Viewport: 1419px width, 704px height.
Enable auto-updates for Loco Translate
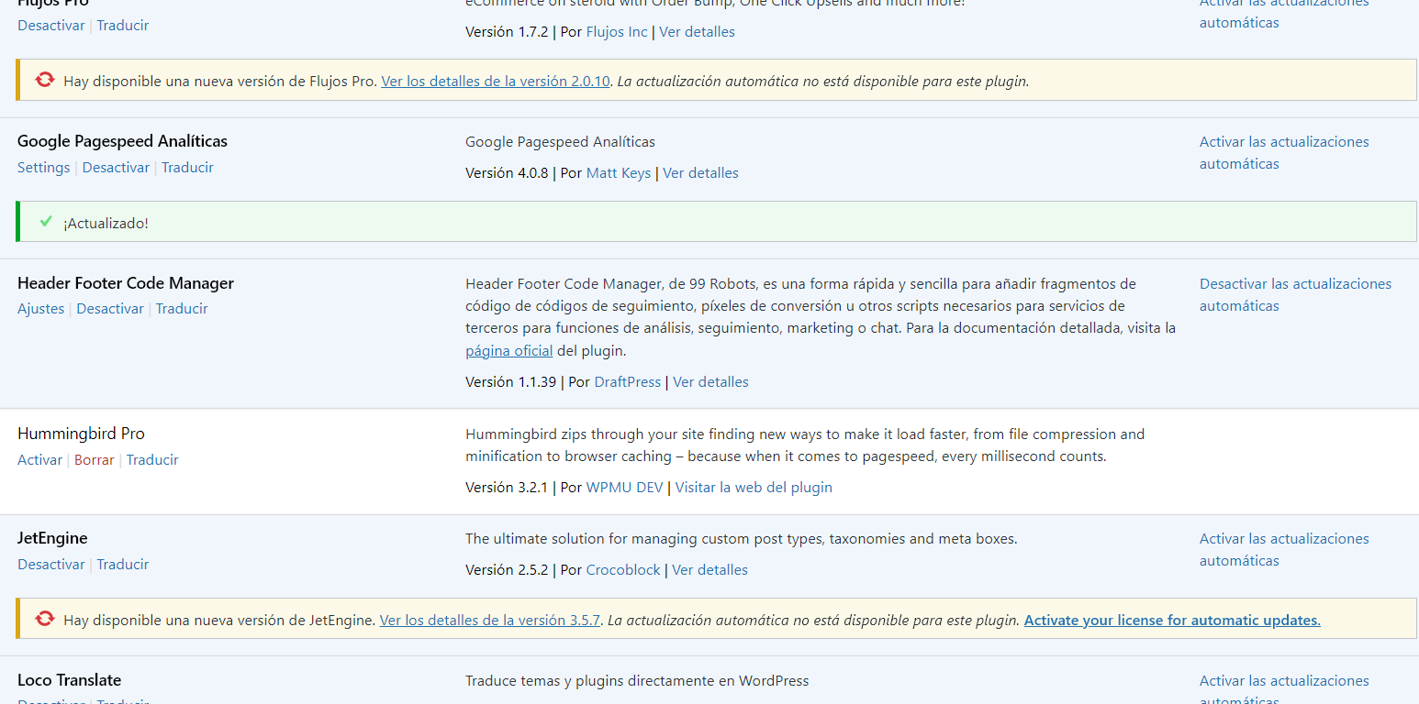click(1284, 689)
